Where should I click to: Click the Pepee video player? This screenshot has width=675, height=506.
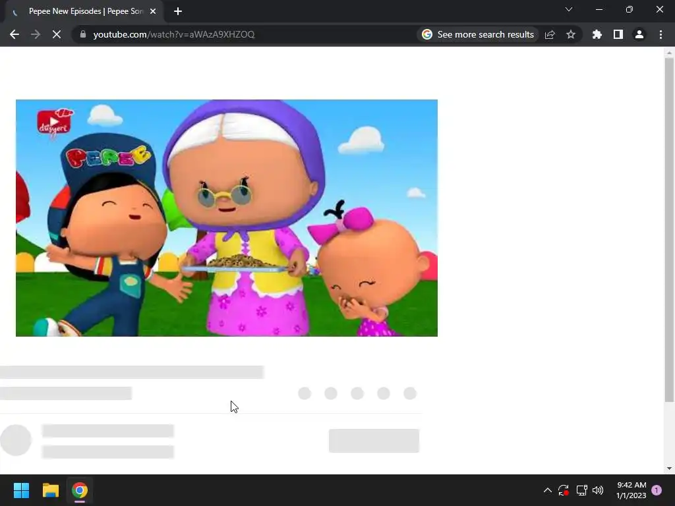227,217
